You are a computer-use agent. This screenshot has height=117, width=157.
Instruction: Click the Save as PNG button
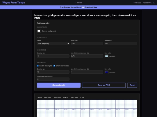coord(104,85)
